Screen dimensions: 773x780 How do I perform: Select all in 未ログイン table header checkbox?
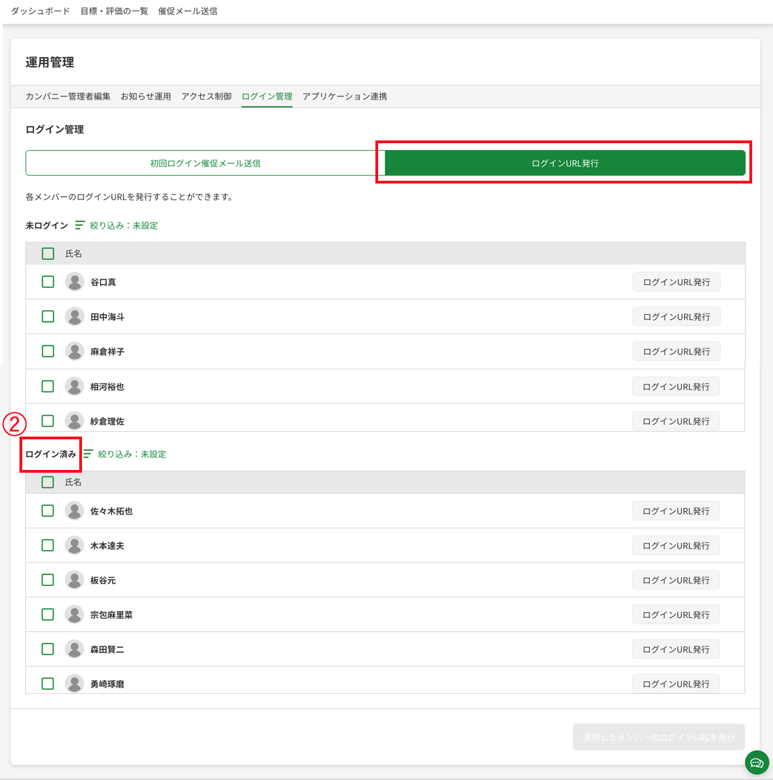48,254
